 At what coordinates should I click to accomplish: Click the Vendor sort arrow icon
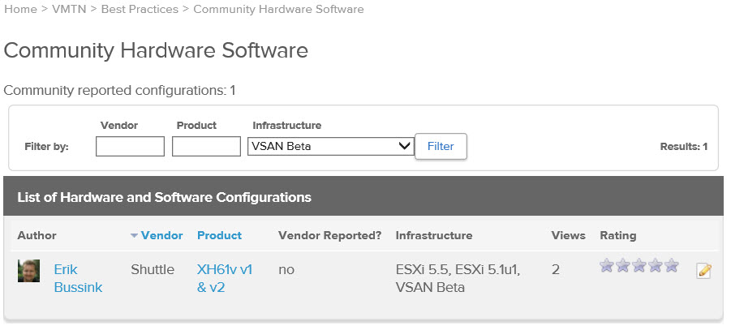coord(134,236)
